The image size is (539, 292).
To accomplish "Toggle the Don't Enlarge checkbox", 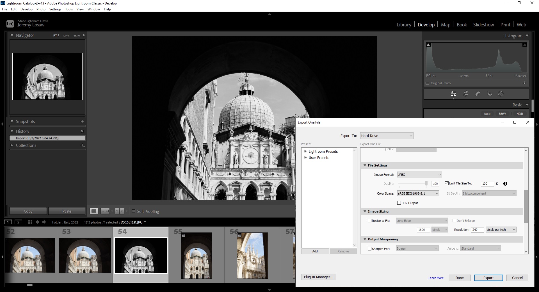I will point(454,221).
